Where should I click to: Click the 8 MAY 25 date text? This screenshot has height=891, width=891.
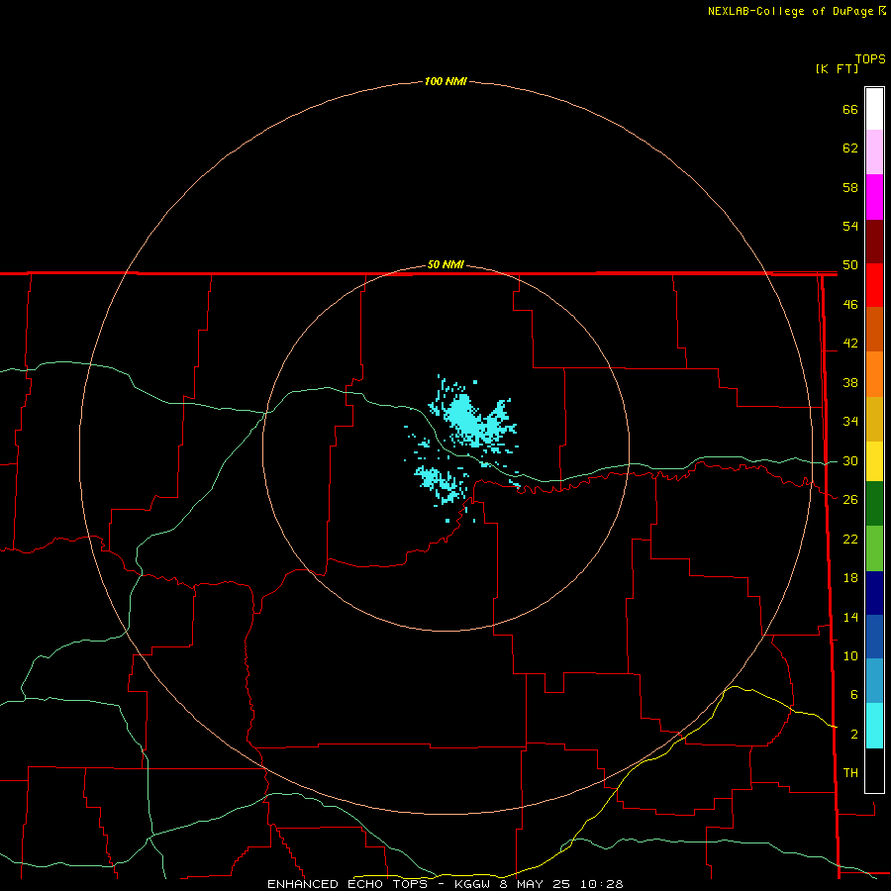(535, 884)
